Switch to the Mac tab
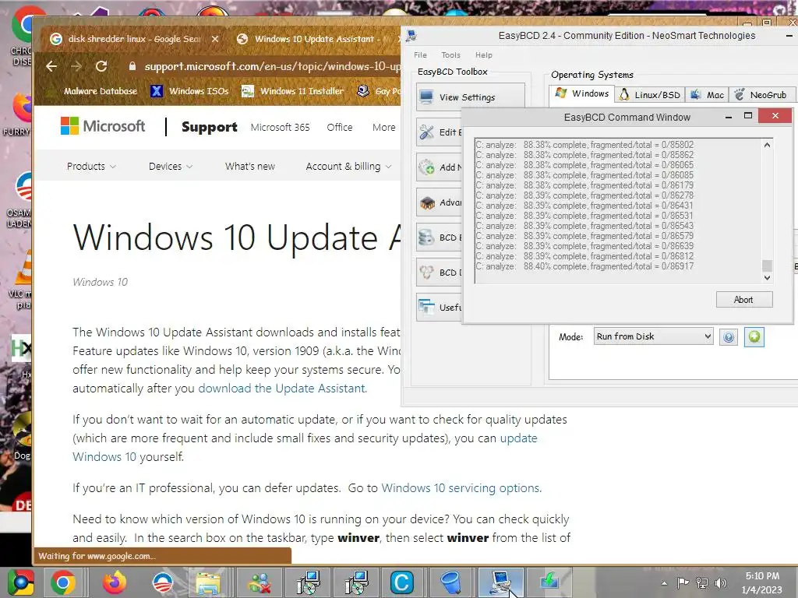 tap(706, 94)
